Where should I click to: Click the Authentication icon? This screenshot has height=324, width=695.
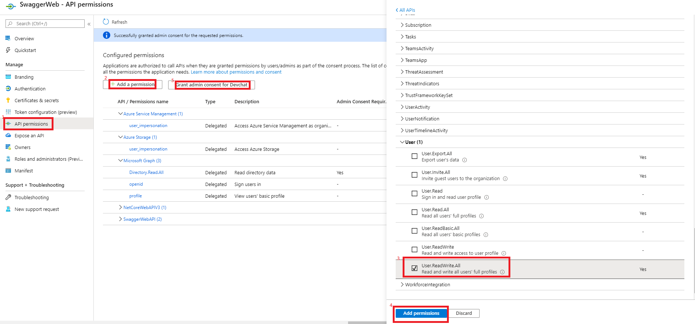(8, 89)
